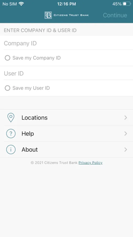
Task: Tap the Help question mark icon
Action: pyautogui.click(x=11, y=134)
